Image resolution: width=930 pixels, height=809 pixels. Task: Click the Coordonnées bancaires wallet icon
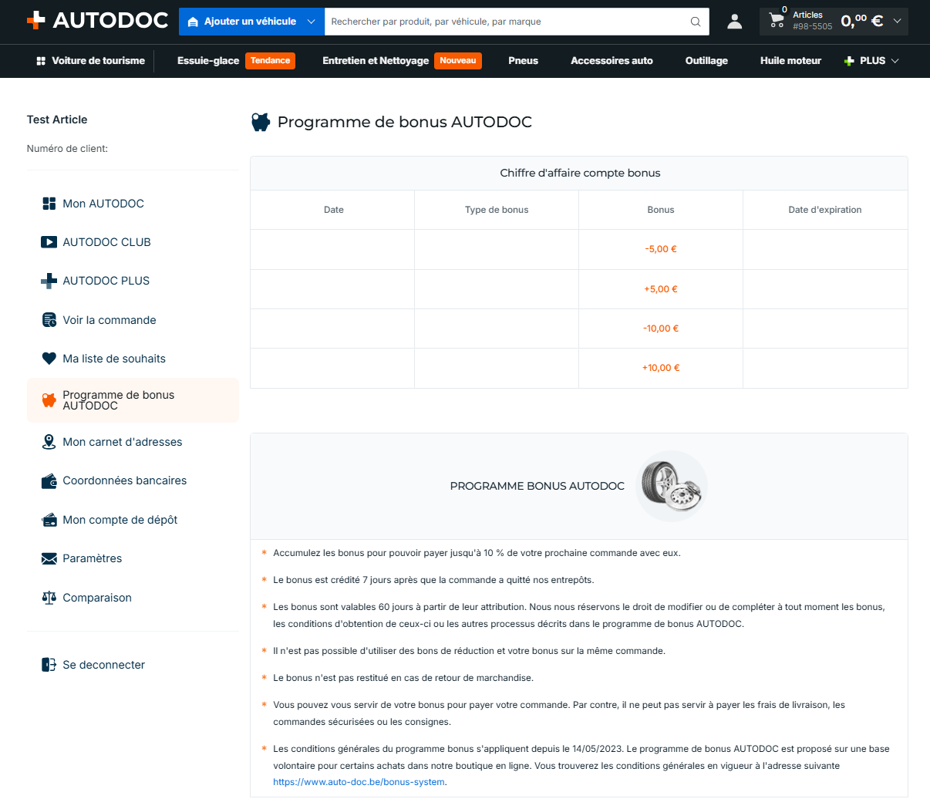49,480
